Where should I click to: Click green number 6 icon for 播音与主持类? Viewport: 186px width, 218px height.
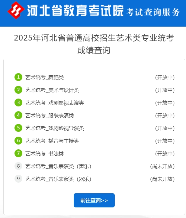point(18,141)
